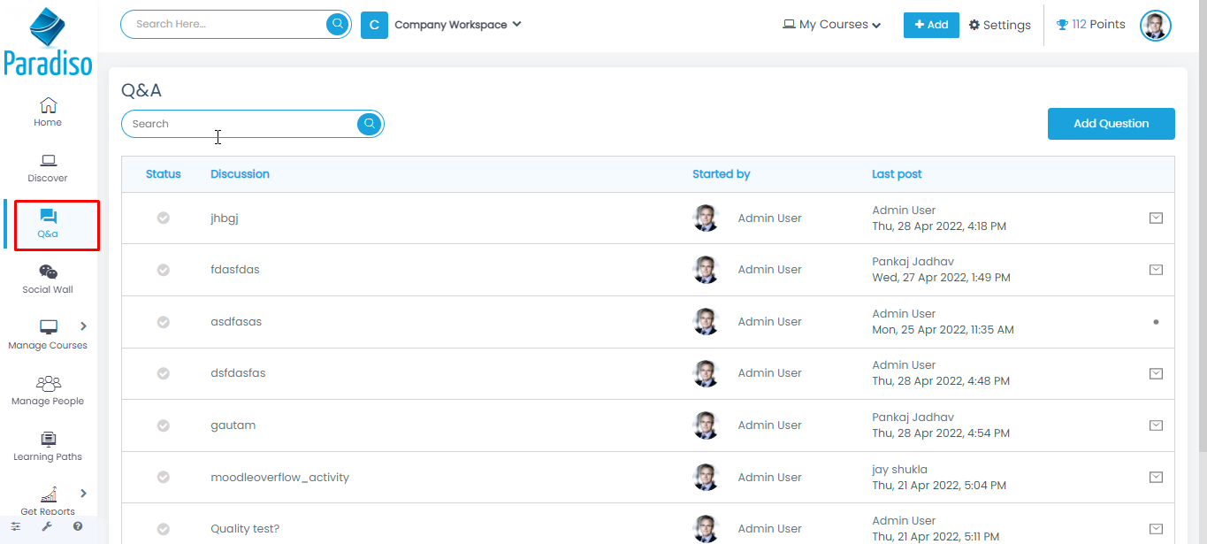Select the Q&a sidebar menu item

pyautogui.click(x=48, y=224)
